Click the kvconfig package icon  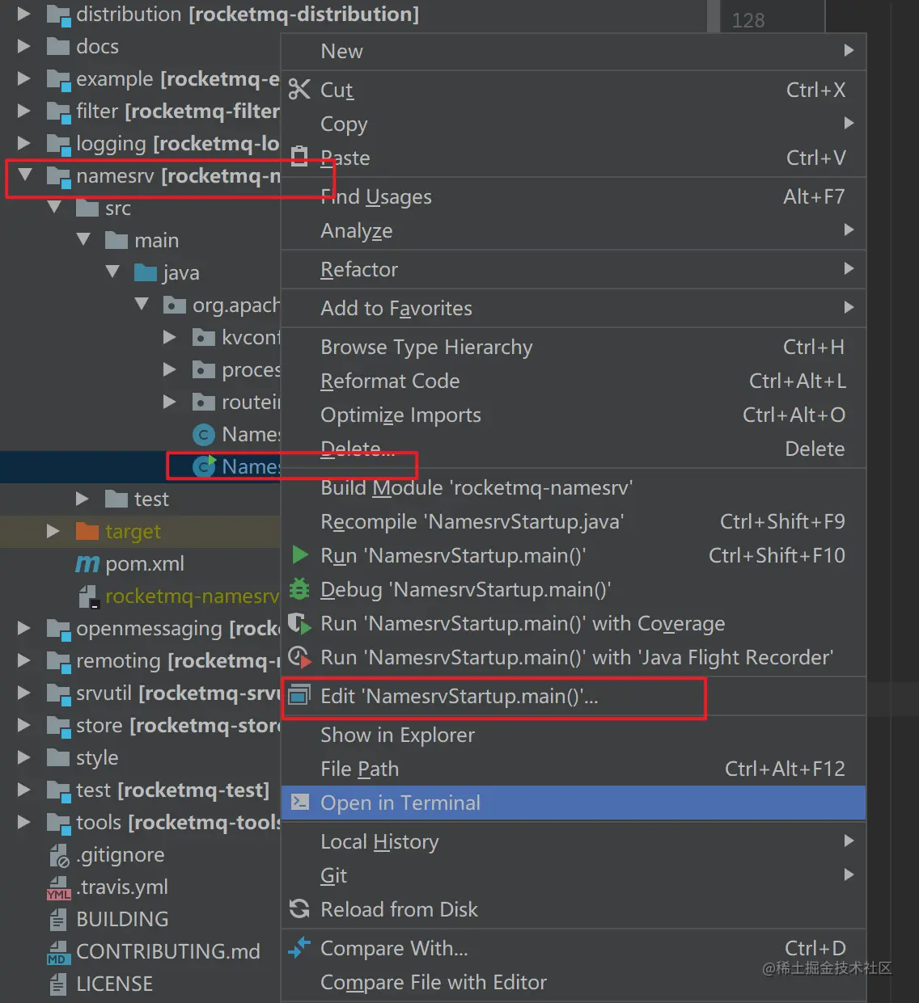(204, 337)
